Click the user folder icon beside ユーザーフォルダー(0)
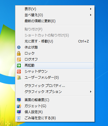The image size is (108, 126). [19, 78]
